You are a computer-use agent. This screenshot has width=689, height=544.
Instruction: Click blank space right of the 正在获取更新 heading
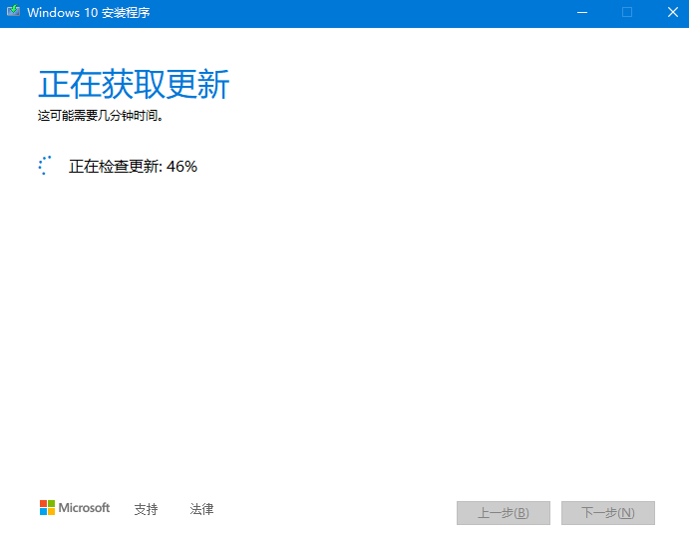[449, 85]
